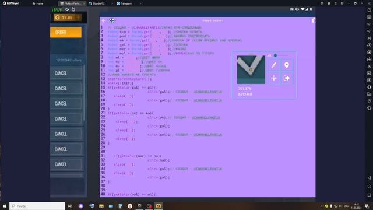Image resolution: width=373 pixels, height=210 pixels.
Task: Adjust the zoom slider above the picker tools
Action: tap(281, 55)
